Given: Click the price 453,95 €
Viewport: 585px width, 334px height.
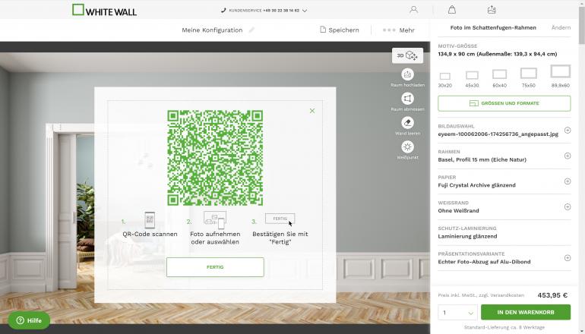Looking at the screenshot, I should tap(552, 295).
